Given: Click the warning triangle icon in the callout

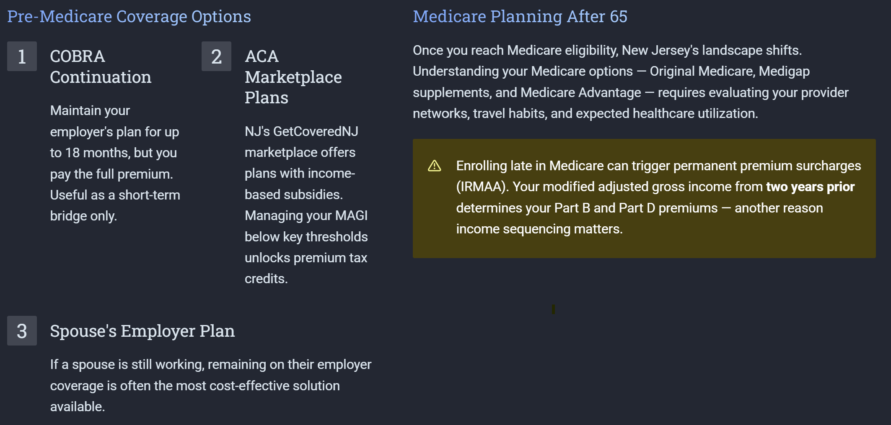Looking at the screenshot, I should coord(434,166).
